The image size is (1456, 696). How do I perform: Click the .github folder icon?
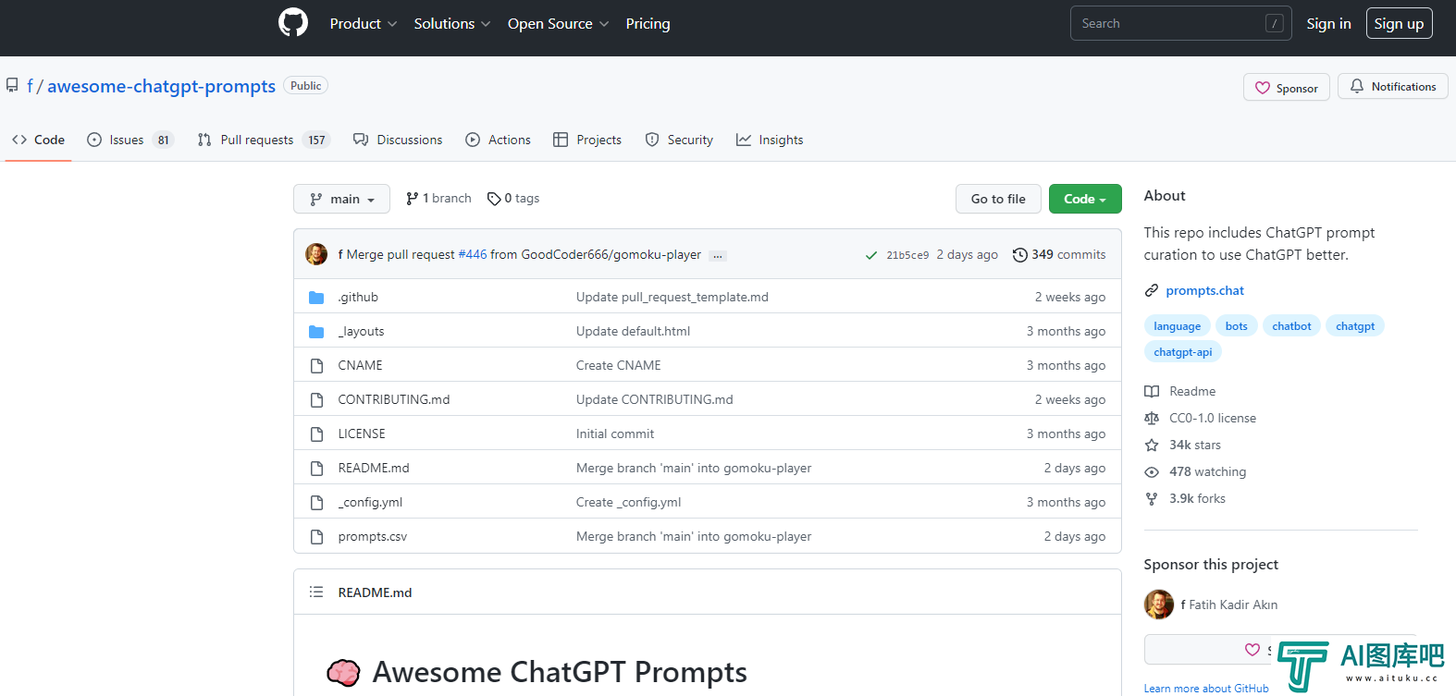pos(316,298)
